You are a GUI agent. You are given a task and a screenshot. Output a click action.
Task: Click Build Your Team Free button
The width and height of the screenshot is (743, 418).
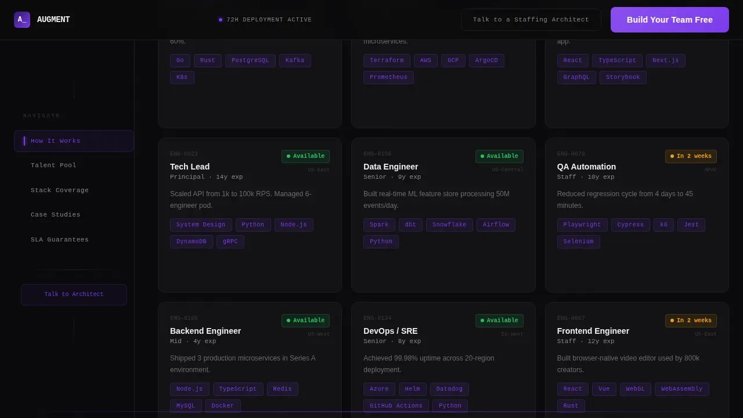click(670, 20)
